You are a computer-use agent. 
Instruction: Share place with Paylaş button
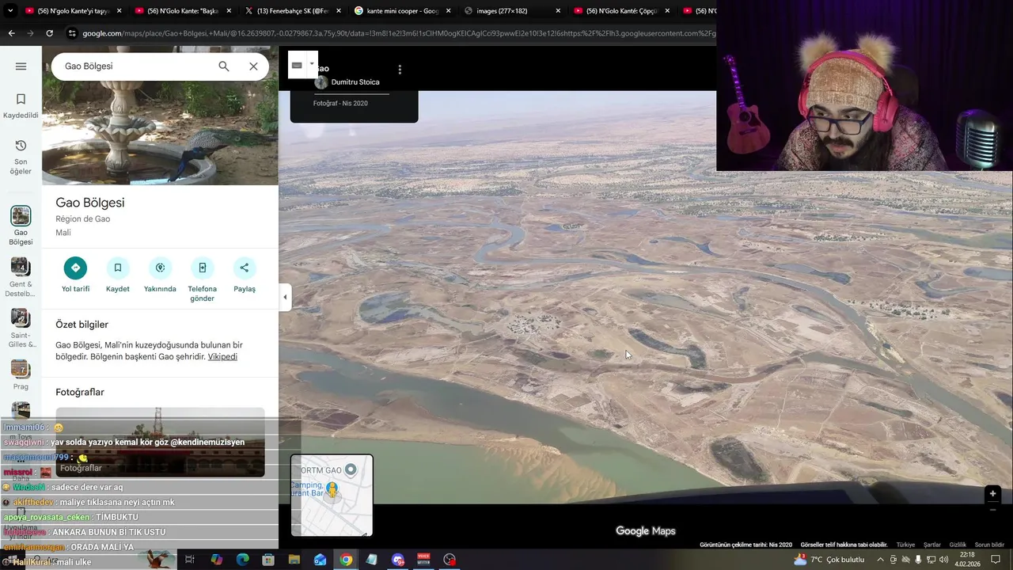pyautogui.click(x=245, y=275)
